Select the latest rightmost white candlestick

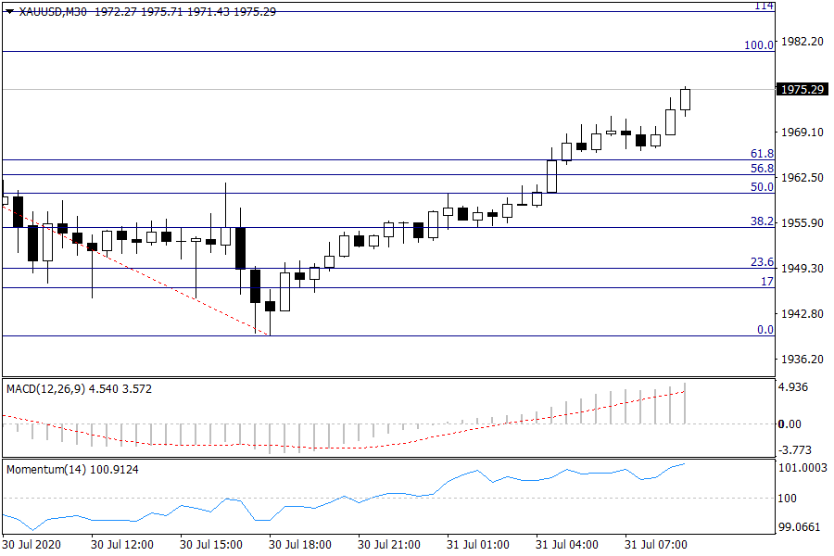click(686, 99)
